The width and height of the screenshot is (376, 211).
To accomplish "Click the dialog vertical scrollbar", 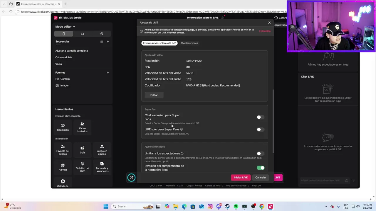I will [x=273, y=121].
